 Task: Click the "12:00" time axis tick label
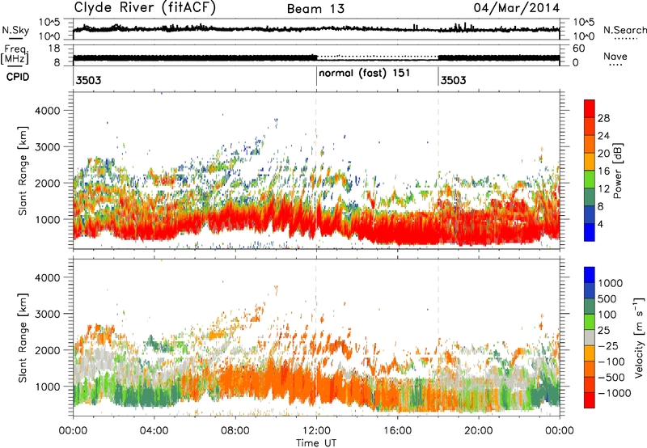click(316, 431)
